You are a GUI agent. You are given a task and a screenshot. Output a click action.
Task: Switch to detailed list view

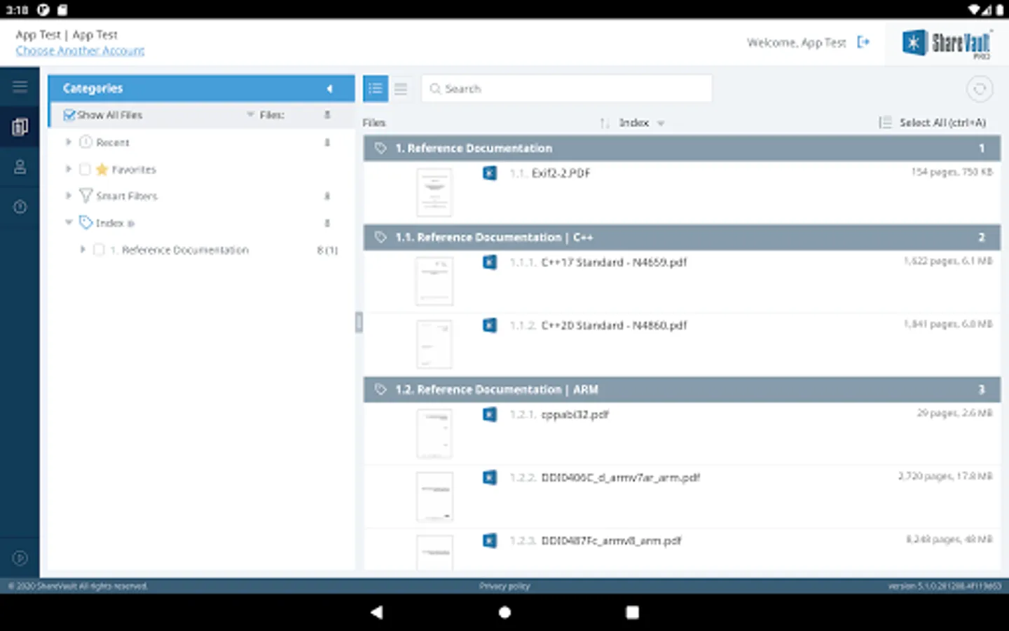point(376,88)
